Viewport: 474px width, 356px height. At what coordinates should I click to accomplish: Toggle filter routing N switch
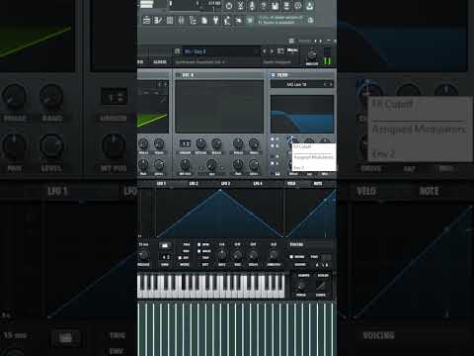pyautogui.click(x=273, y=156)
